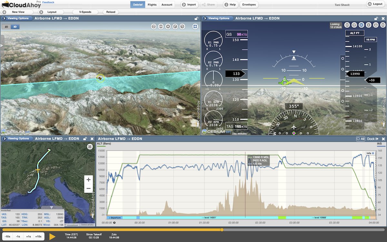
Task: Close the cockpit view panel
Action: coord(383,19)
